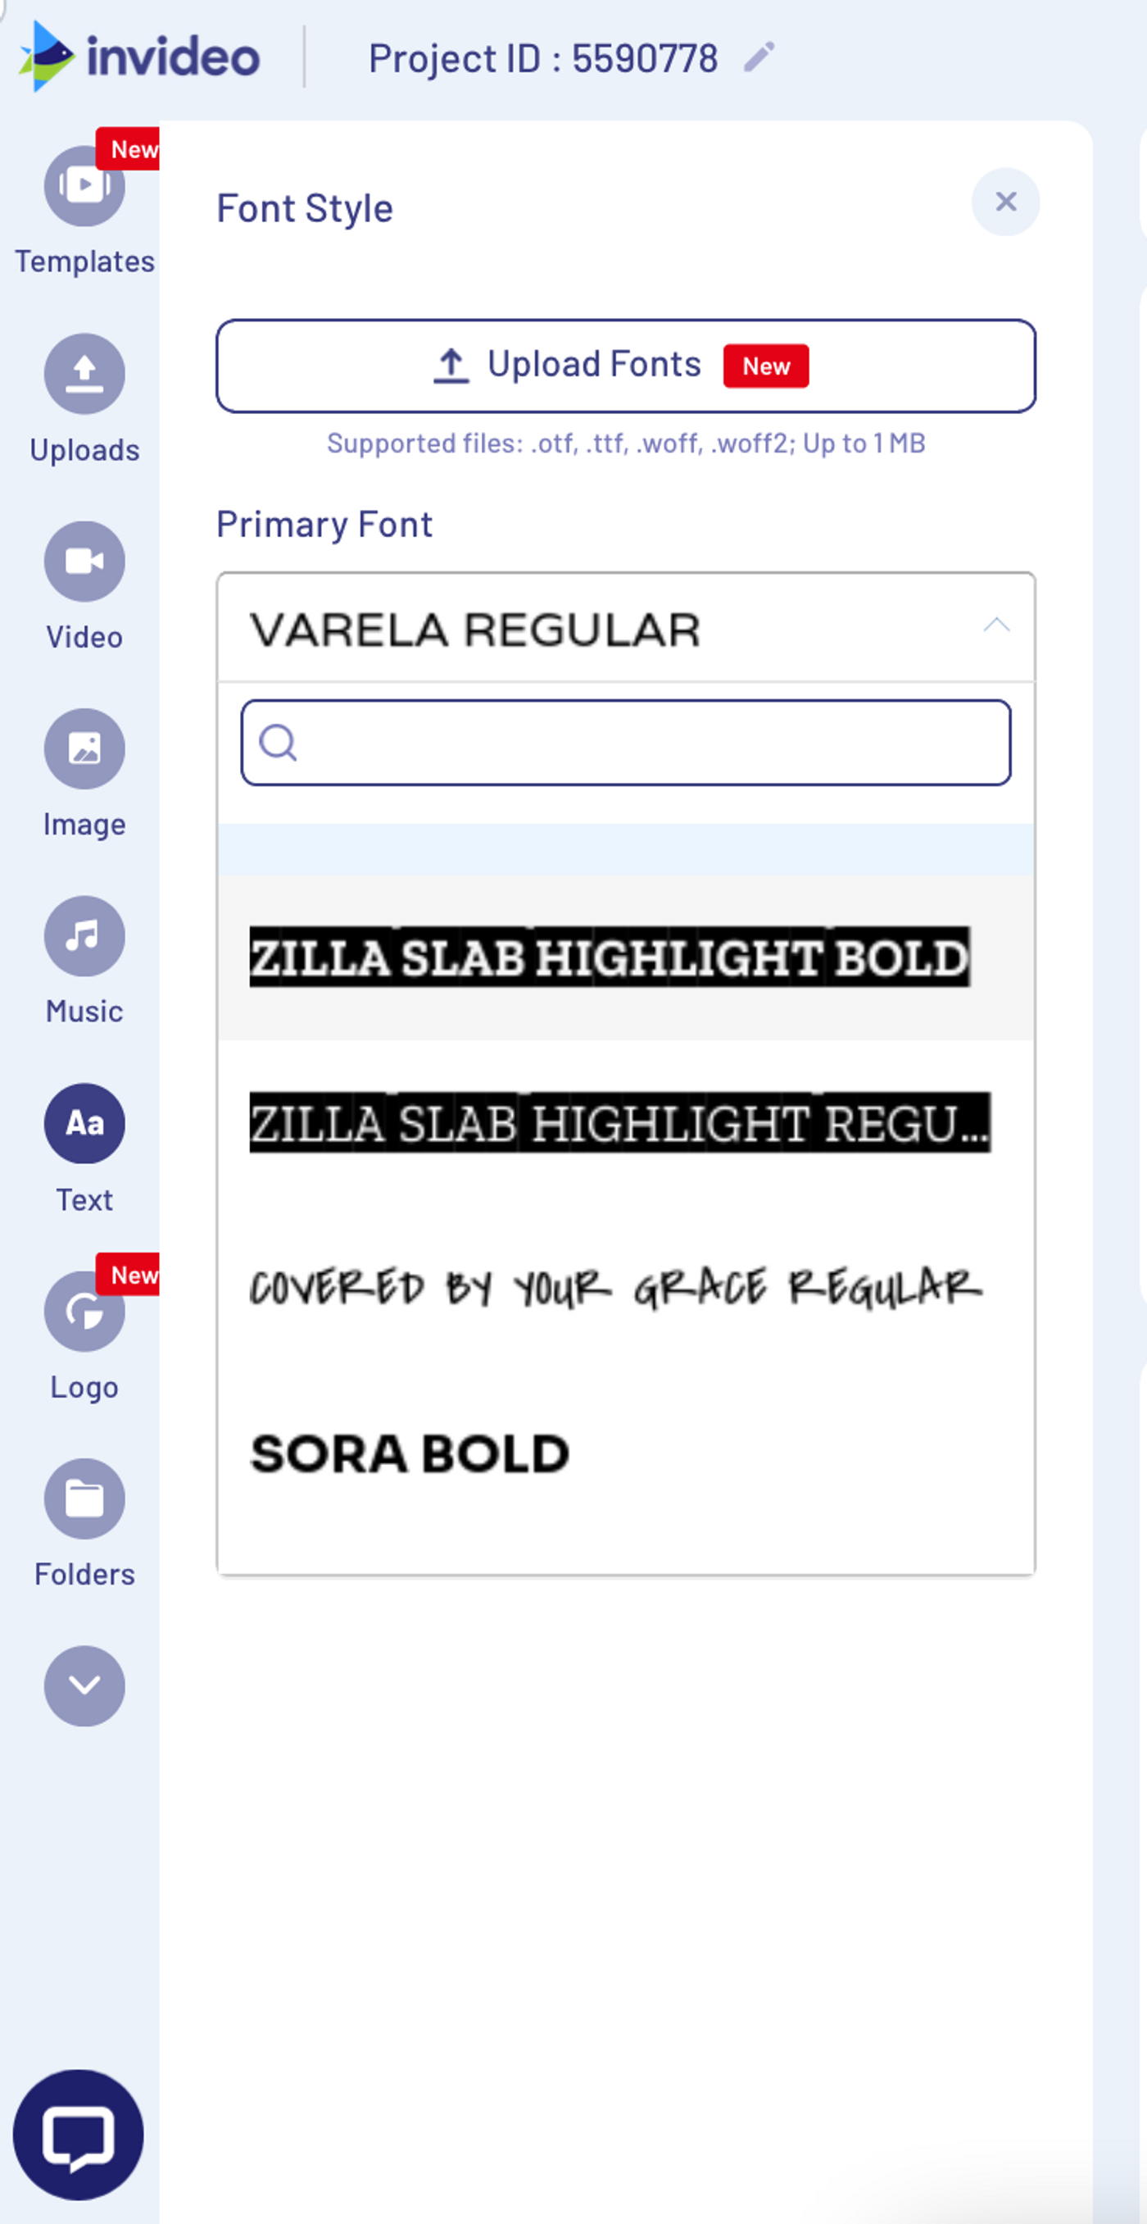
Task: Select Zilla Slab Highlight Bold font
Action: (x=609, y=955)
